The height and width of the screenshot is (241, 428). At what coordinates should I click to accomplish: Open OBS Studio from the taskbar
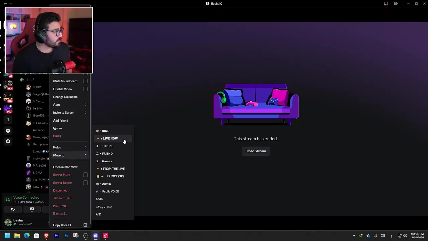pos(86,236)
